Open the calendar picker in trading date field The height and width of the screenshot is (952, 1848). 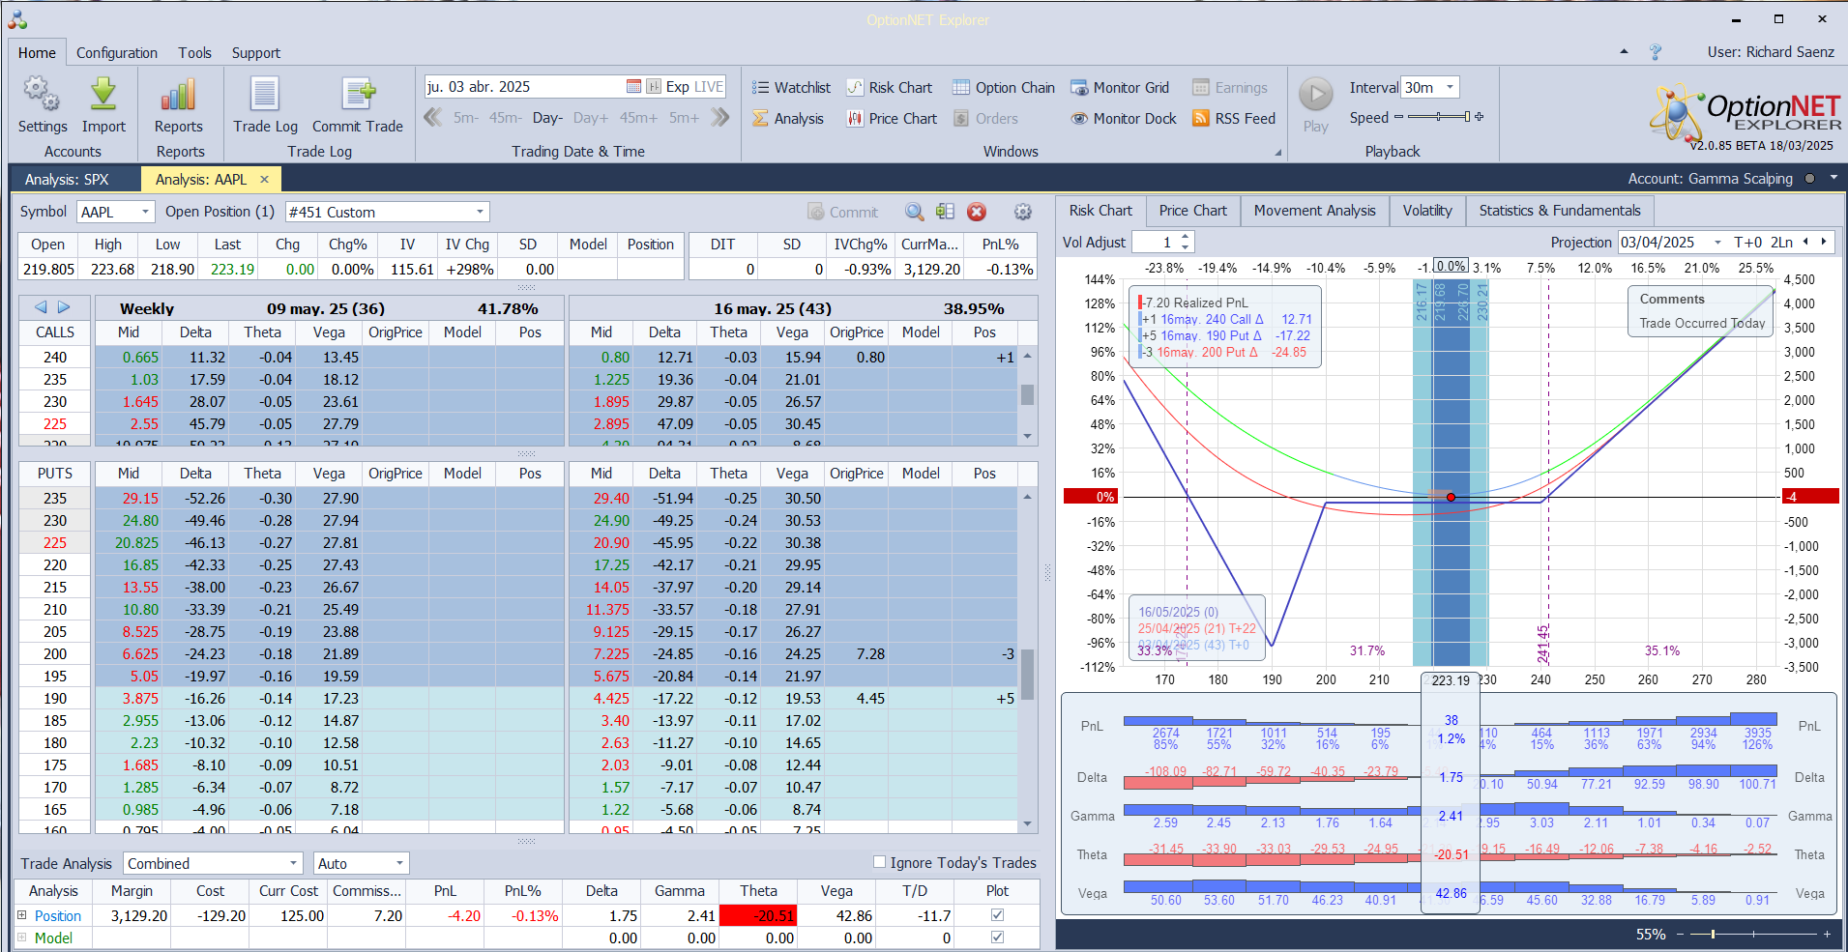coord(633,87)
